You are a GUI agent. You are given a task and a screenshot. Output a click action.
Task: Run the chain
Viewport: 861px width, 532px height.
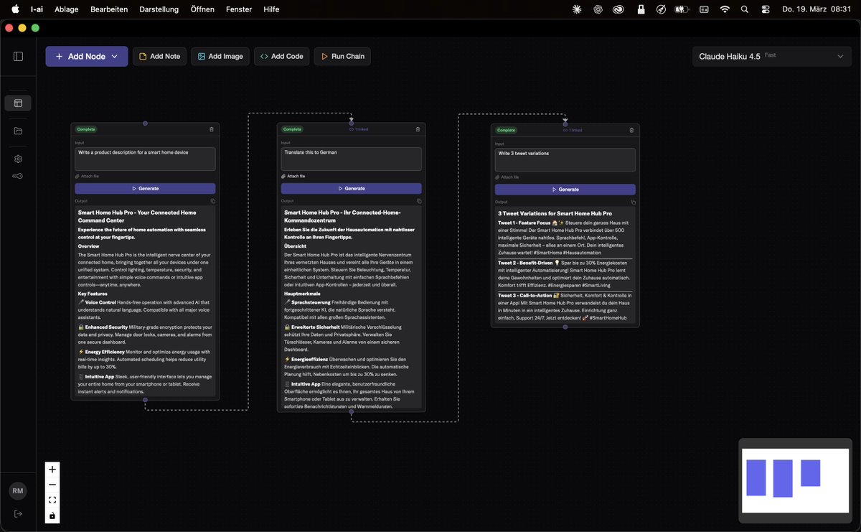point(342,56)
